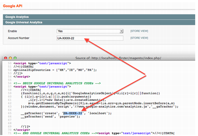This screenshot has width=198, height=136.
Task: Click the Account Number field label
Action: click(19, 38)
